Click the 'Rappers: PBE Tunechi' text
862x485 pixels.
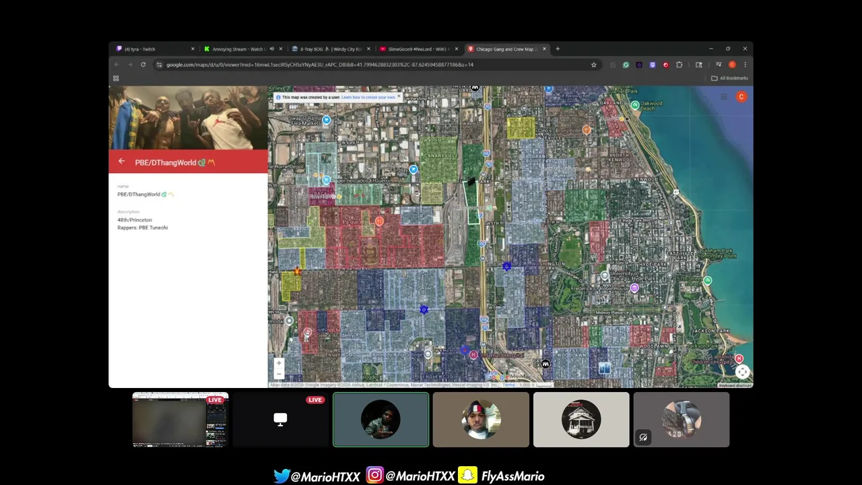tap(143, 228)
